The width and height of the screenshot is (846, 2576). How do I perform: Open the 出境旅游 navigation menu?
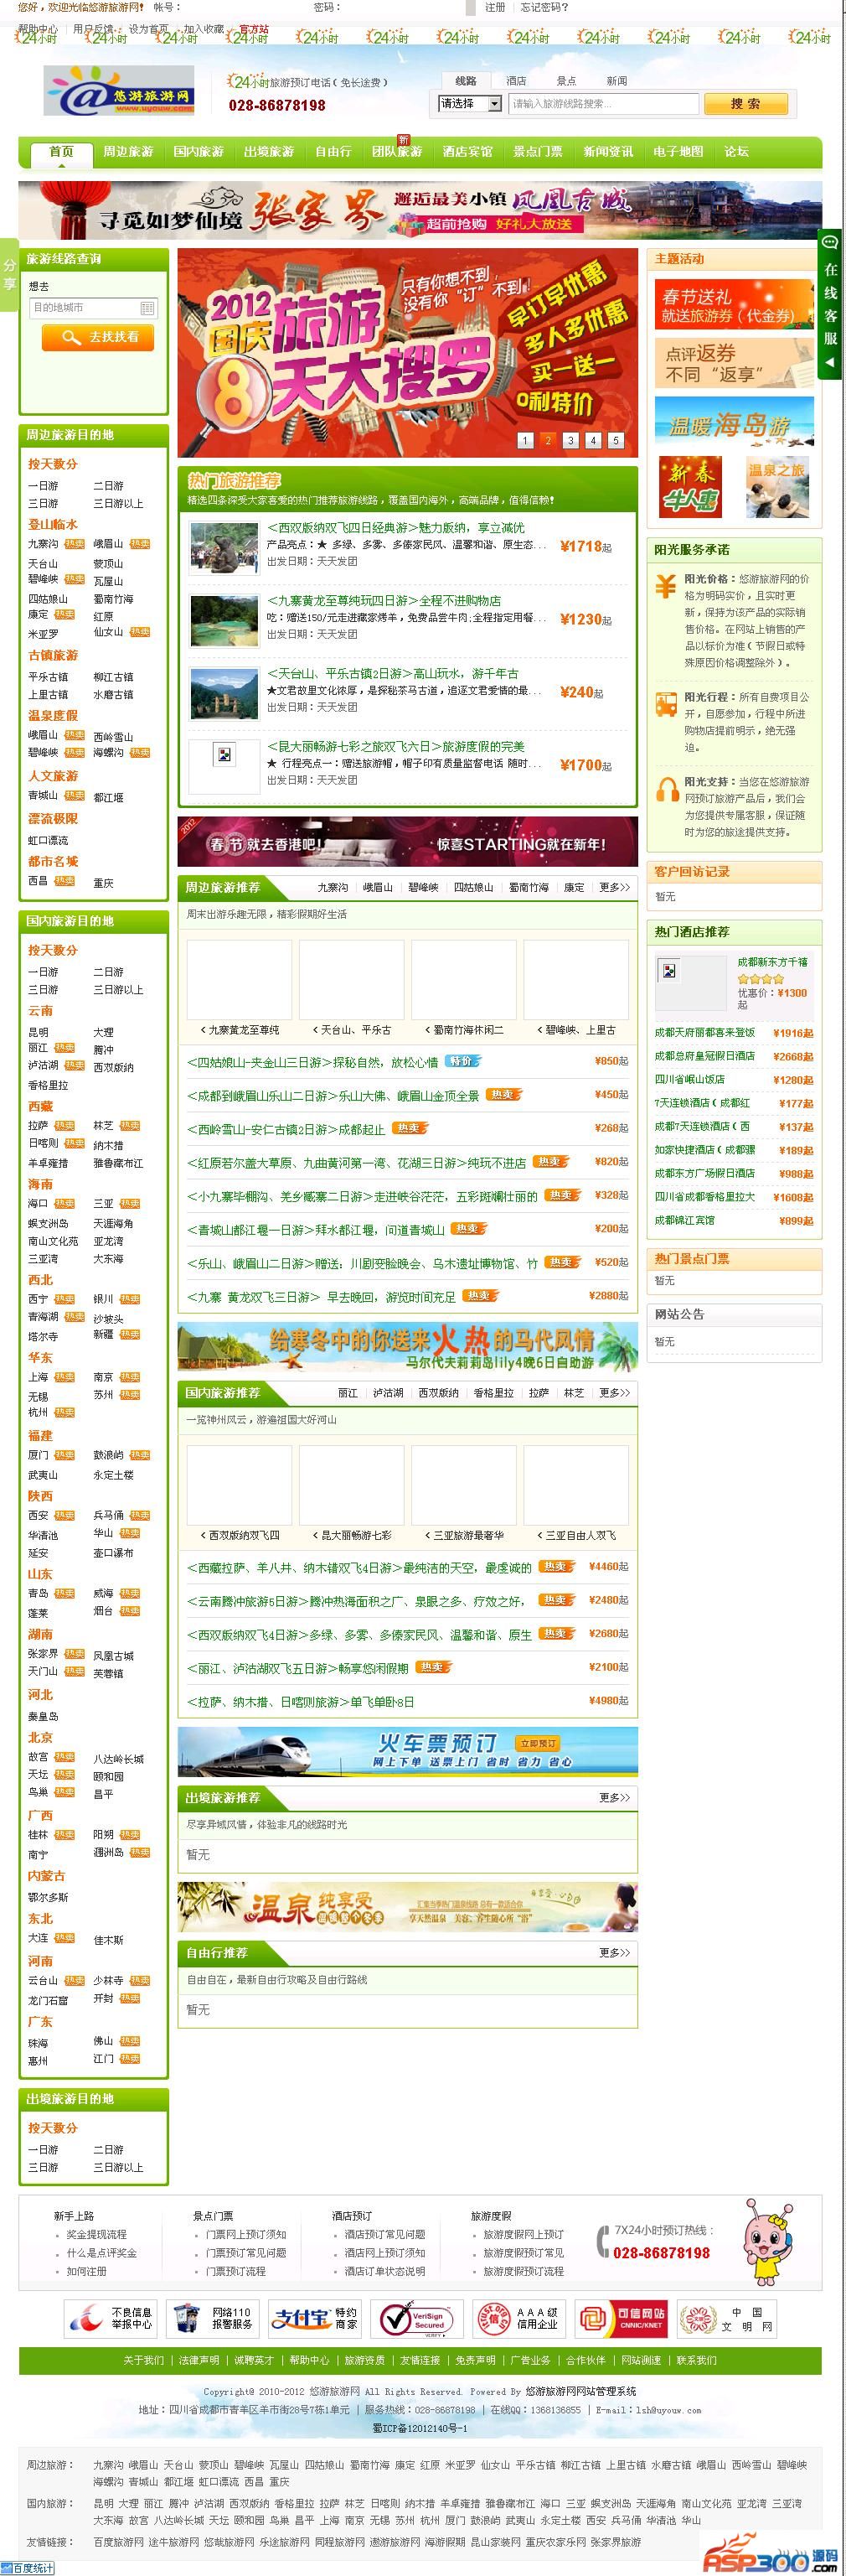coord(269,152)
